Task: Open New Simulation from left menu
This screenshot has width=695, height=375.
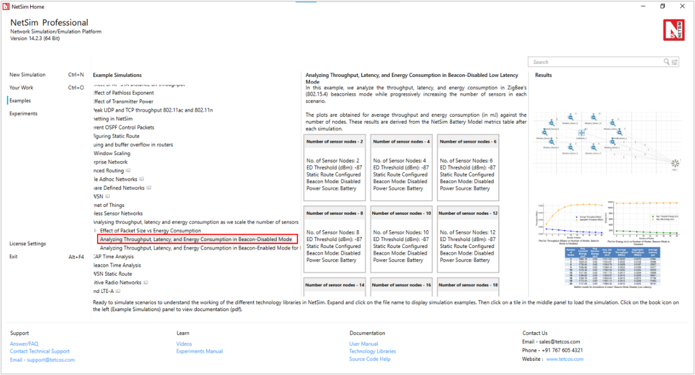Action: click(27, 75)
